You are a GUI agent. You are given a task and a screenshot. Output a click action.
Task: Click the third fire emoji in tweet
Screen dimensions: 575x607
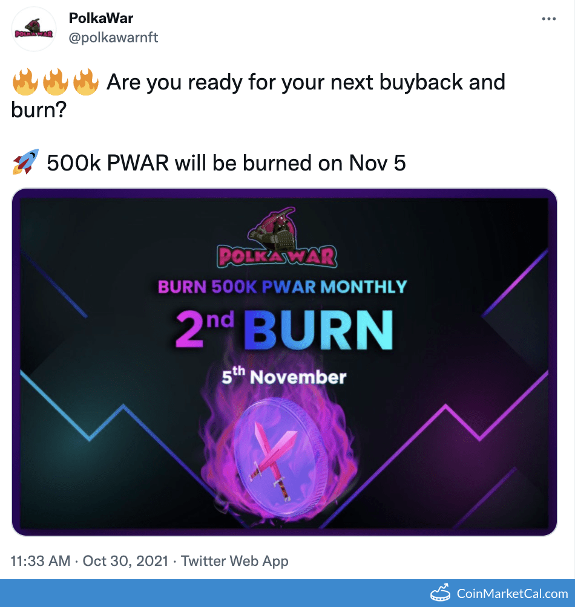85,82
